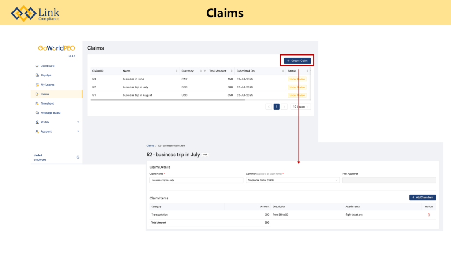
Task: Open the 10 / page size dropdown
Action: pos(301,107)
